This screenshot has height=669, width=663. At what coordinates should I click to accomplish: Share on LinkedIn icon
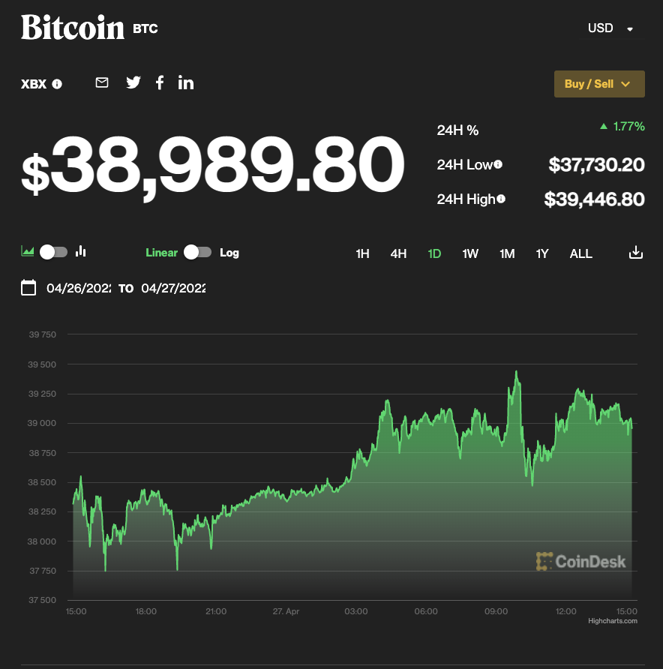pyautogui.click(x=186, y=82)
